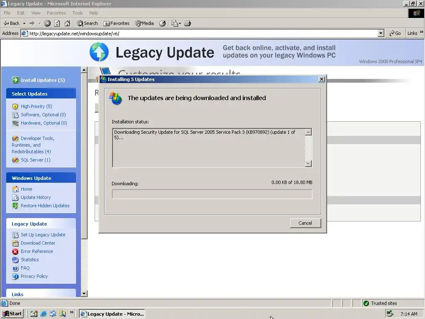425x319 pixels.
Task: Open the File menu
Action: coord(7,13)
